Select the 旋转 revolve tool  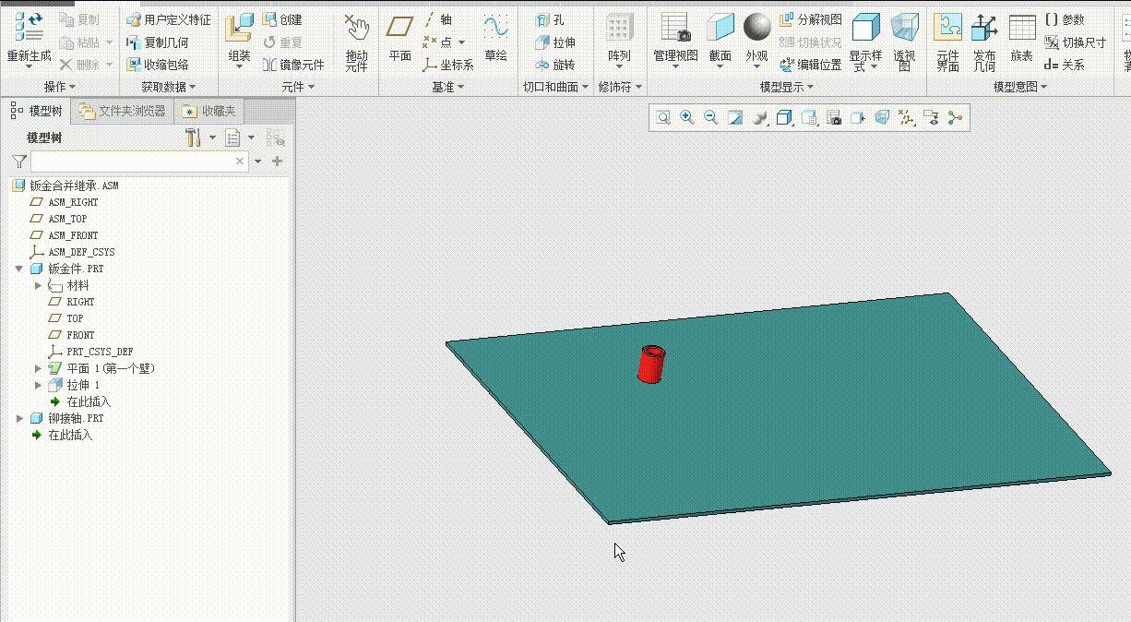pos(555,65)
